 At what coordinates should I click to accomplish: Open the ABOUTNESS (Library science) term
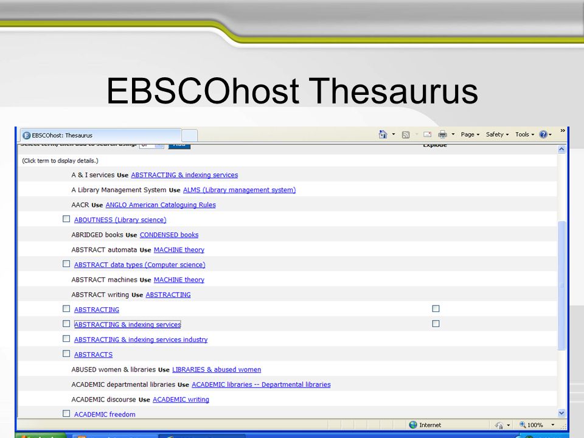120,220
